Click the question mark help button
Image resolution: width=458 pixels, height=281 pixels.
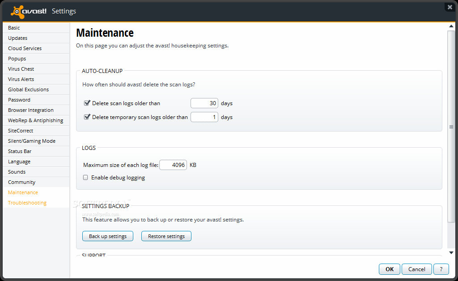pos(441,269)
